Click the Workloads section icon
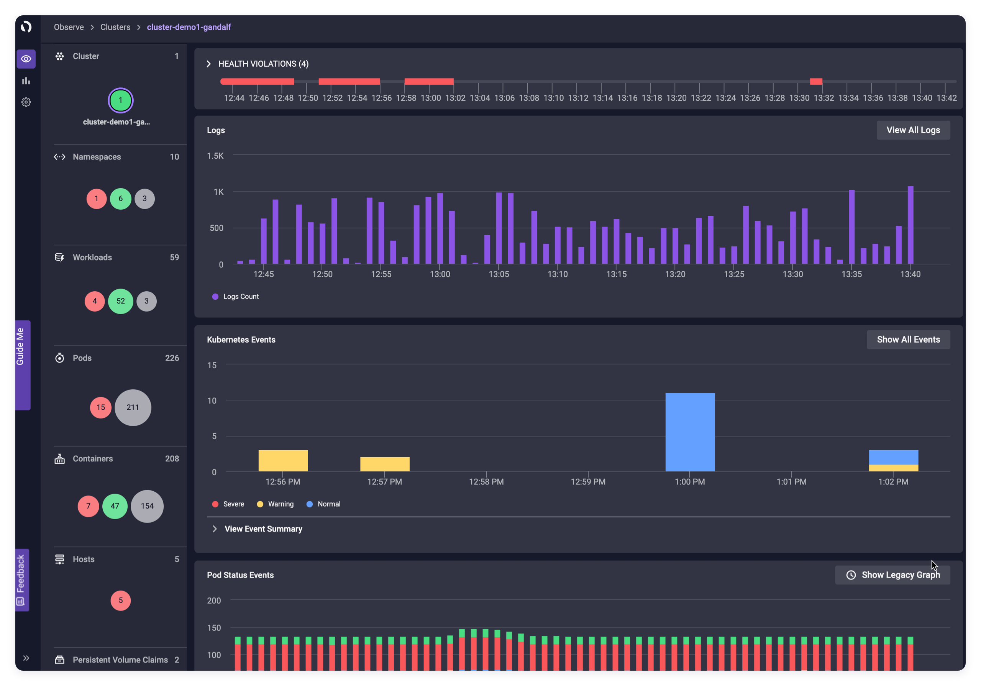The image size is (981, 686). [x=60, y=257]
